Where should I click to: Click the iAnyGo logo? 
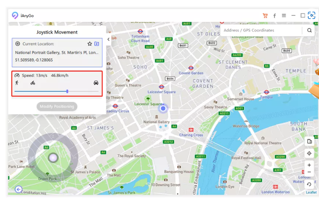[x=15, y=15]
